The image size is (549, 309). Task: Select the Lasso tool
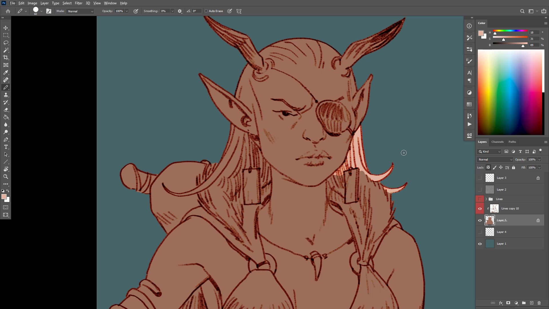point(6,43)
